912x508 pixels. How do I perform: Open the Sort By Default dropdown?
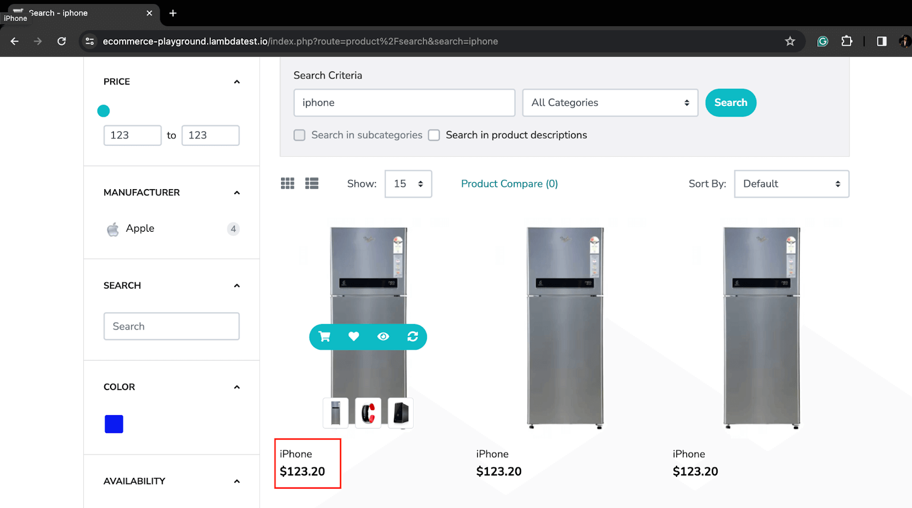click(x=791, y=184)
